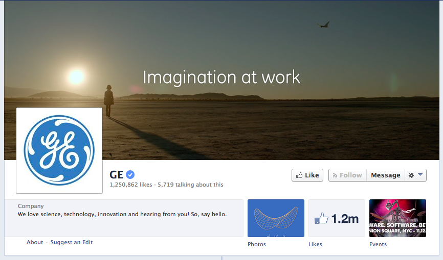Click thumbs-up icon in 1.2m tile
Screen dimensions: 443x260
(322, 218)
